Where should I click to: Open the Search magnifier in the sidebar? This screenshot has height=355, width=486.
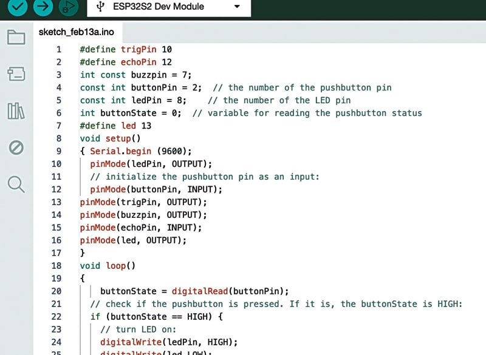[16, 183]
